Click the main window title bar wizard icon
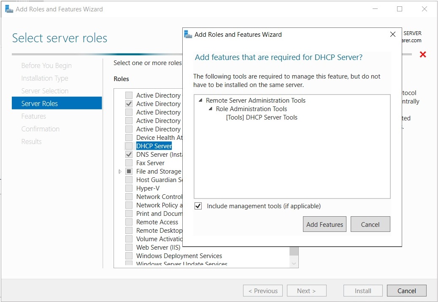The height and width of the screenshot is (302, 438). (8, 9)
